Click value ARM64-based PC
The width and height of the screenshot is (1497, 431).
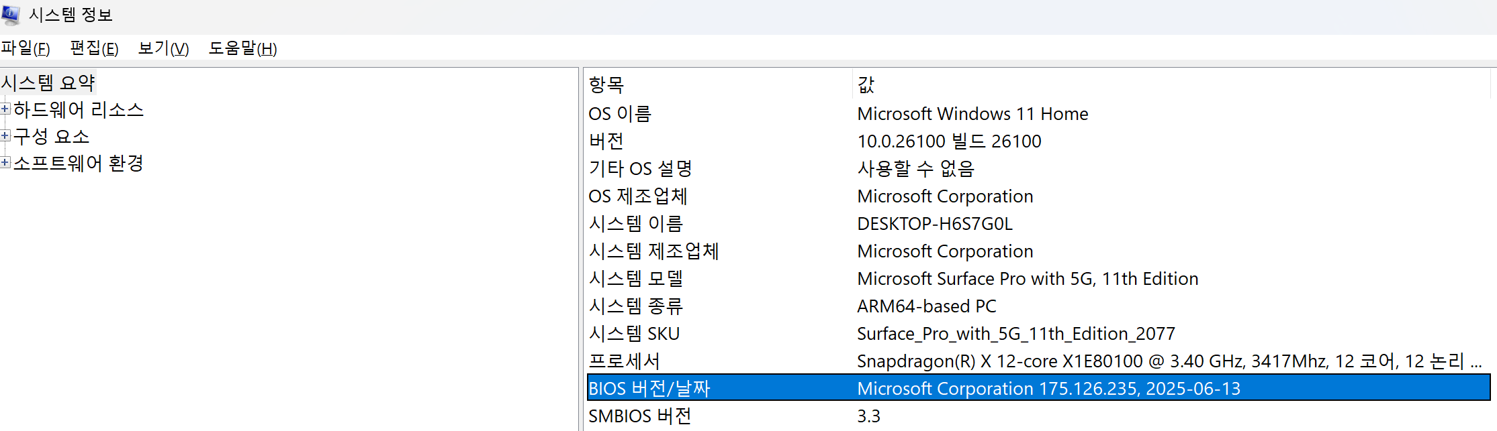click(x=927, y=306)
